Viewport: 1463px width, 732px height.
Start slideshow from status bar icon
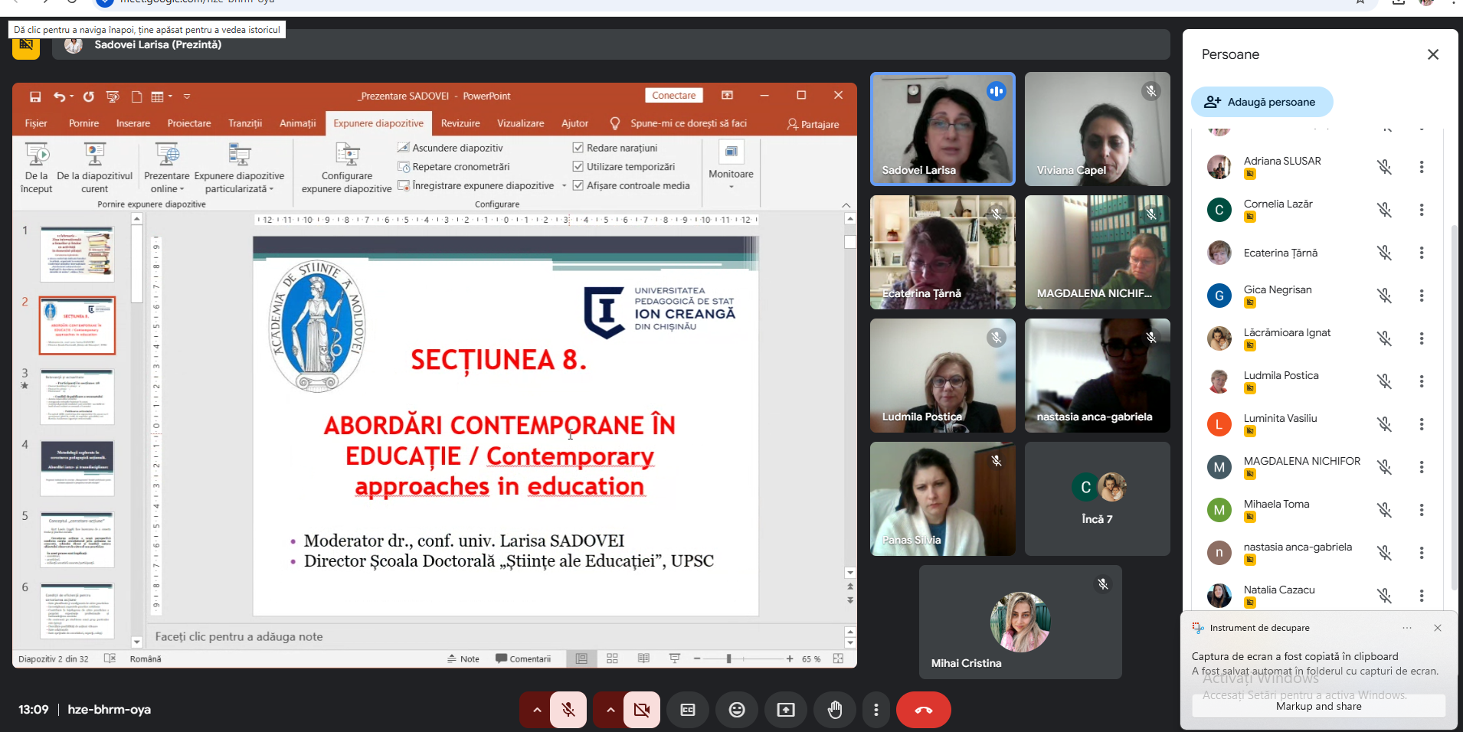(675, 658)
